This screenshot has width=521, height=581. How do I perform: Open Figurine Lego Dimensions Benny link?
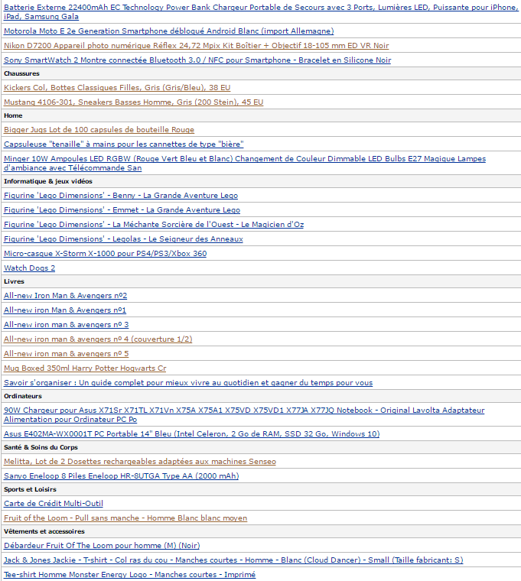tap(121, 195)
